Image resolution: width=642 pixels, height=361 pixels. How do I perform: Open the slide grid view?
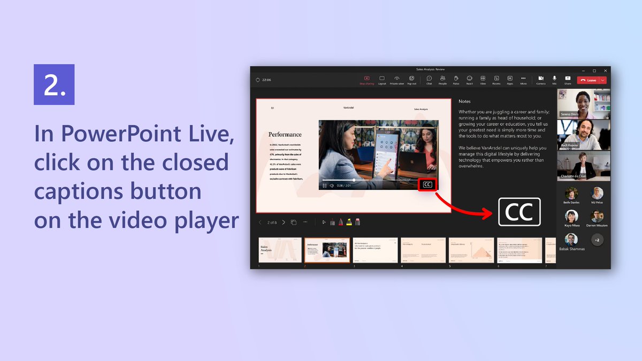[294, 221]
